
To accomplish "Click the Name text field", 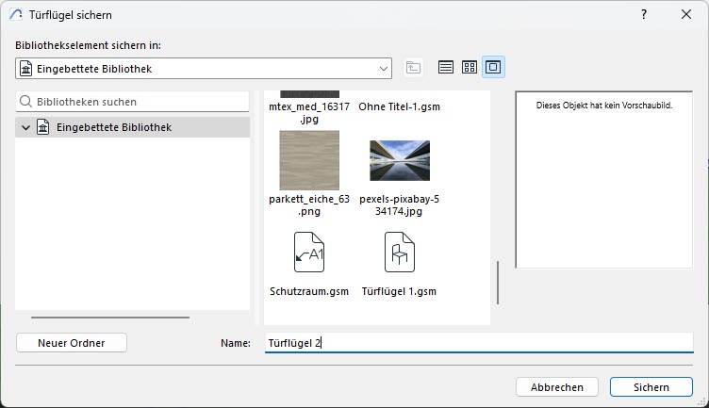I will [x=479, y=343].
